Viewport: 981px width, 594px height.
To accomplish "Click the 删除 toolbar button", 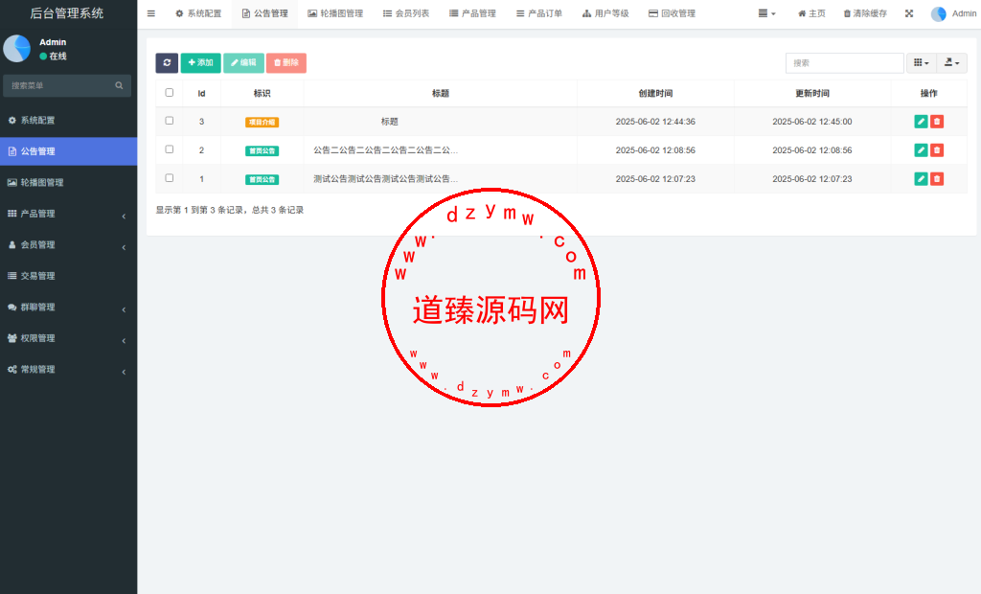I will (285, 62).
